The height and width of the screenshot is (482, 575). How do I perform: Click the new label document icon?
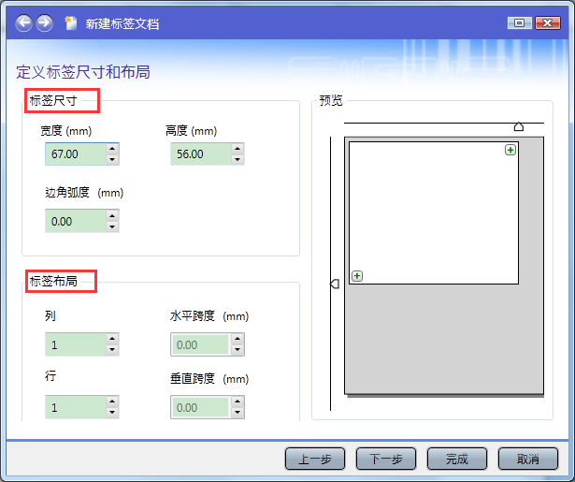pos(70,23)
